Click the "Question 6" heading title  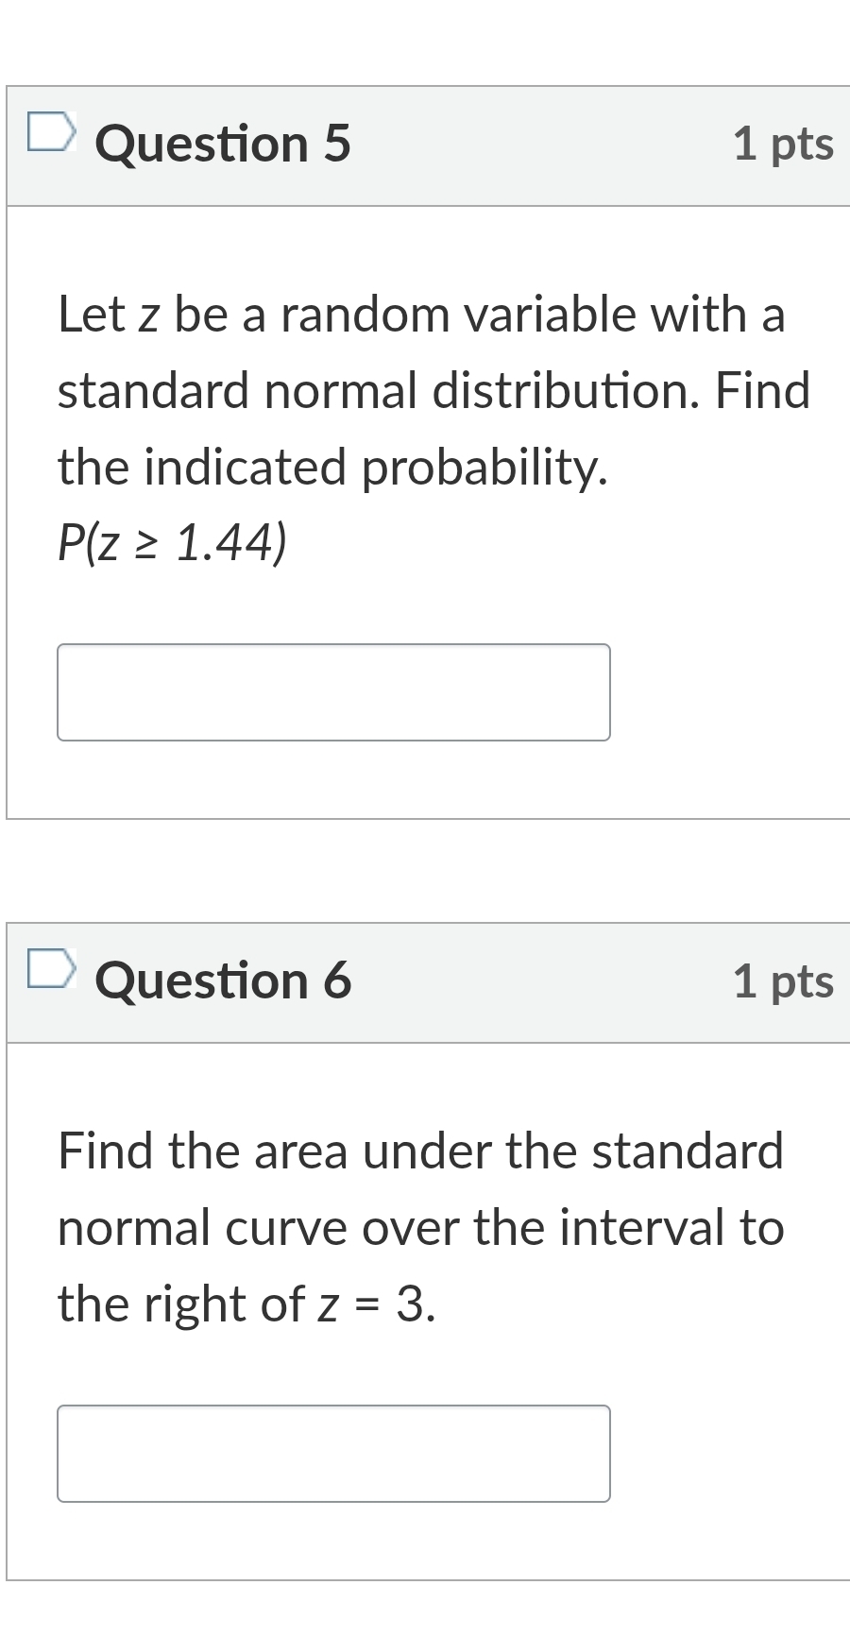[x=223, y=981]
